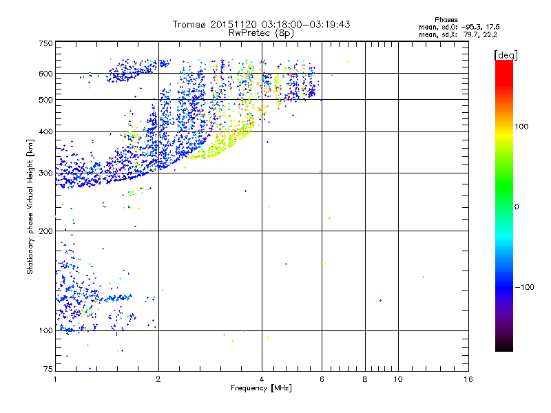Viewport: 551px width, 413px height.
Task: Click the 75 y-axis tick label
Action: [x=48, y=369]
